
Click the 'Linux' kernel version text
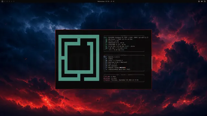[115, 61]
